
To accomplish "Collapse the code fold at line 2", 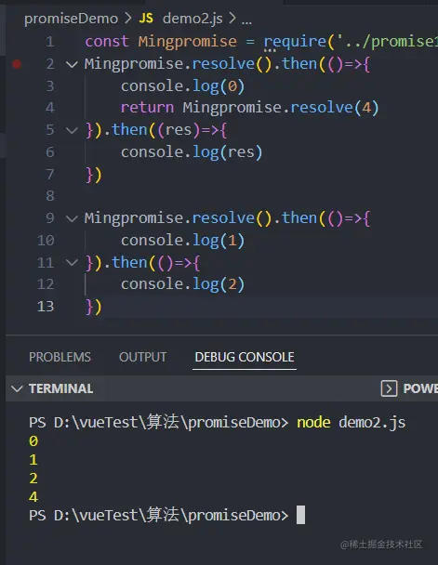I will (x=73, y=64).
